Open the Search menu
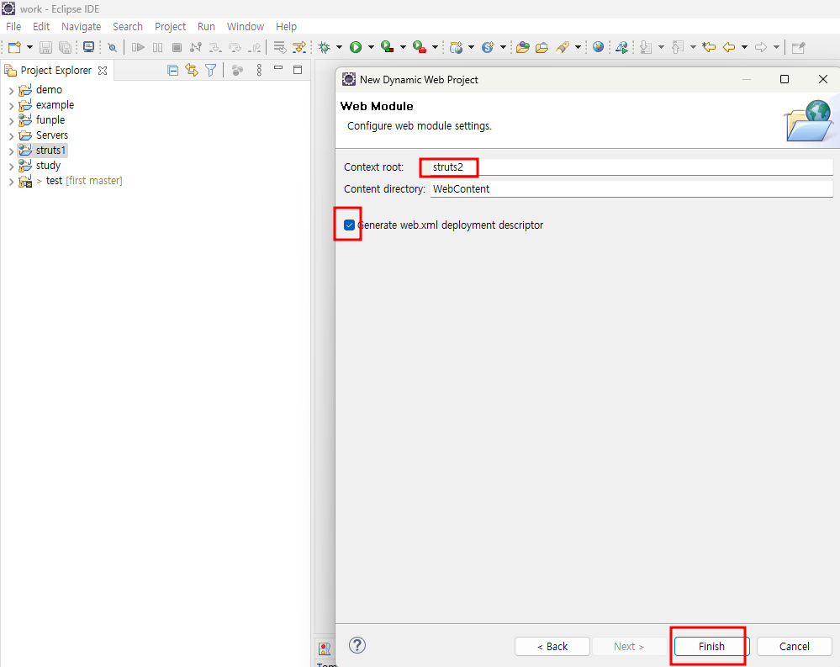840x667 pixels. [128, 26]
